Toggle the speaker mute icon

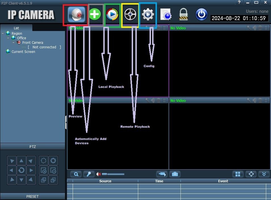pos(98,174)
